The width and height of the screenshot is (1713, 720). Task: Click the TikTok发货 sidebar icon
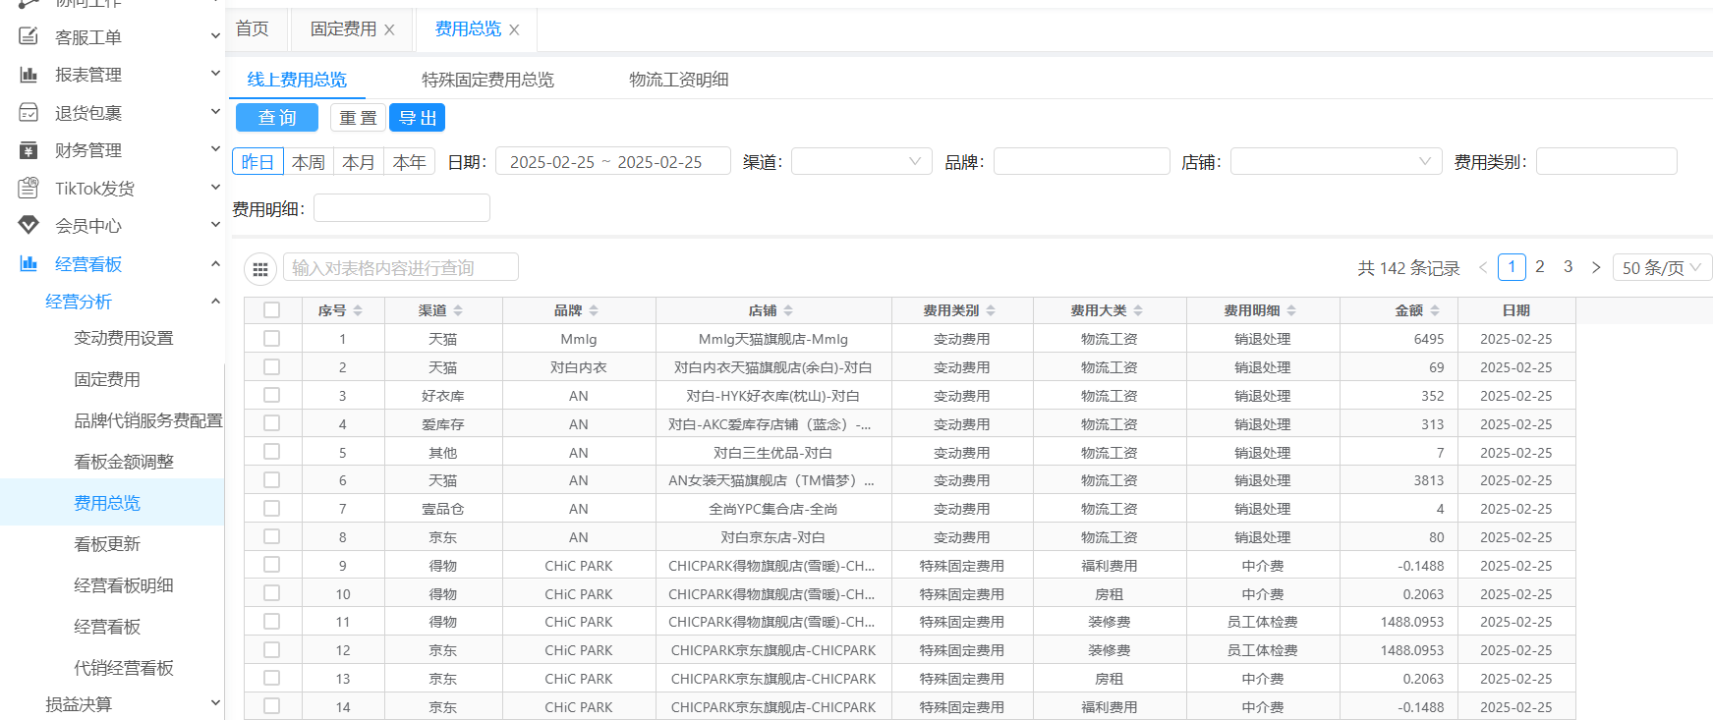(29, 188)
